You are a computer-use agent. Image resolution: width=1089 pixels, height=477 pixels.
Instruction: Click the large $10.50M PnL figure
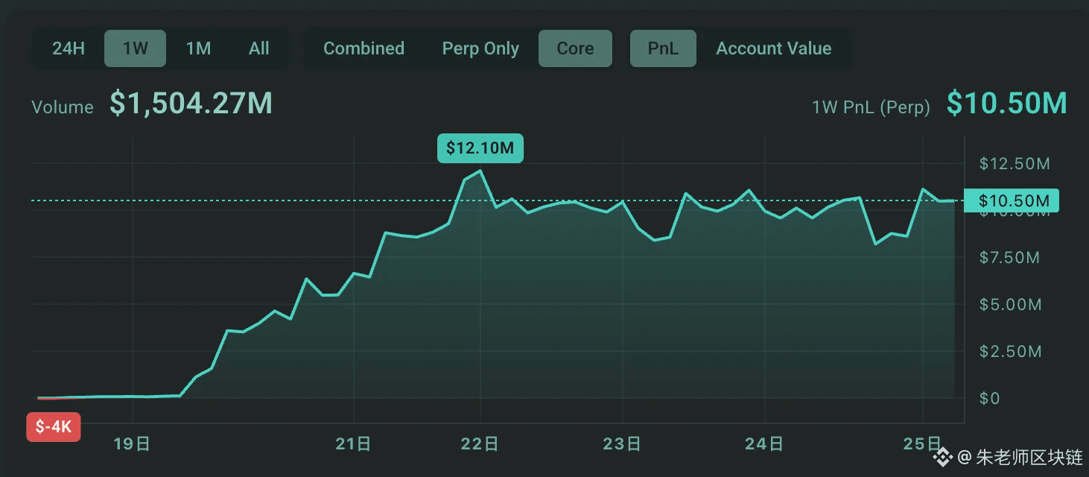click(1007, 104)
